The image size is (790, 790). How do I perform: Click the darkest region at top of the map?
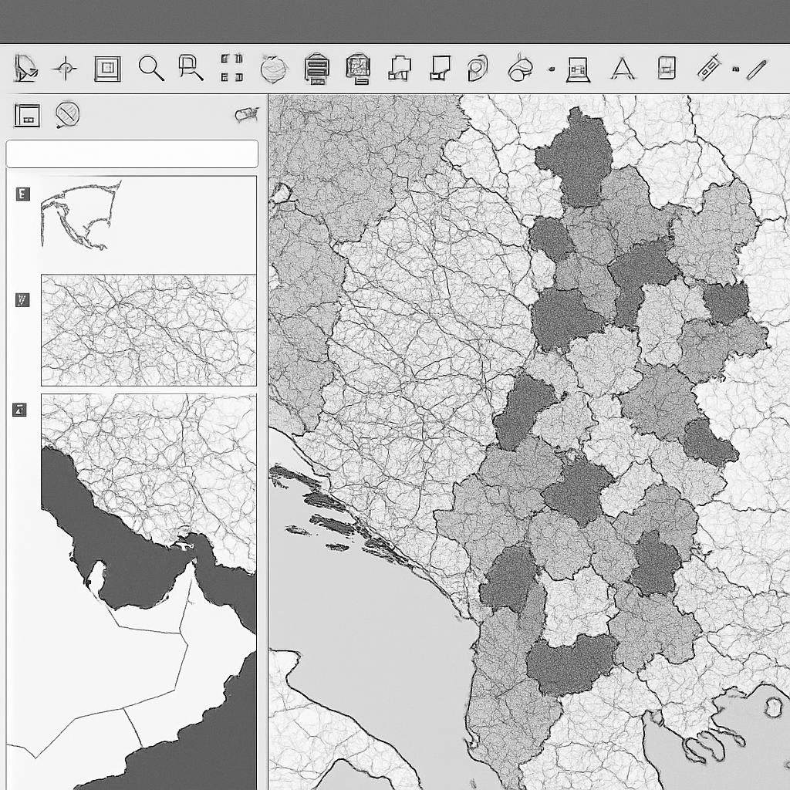575,157
